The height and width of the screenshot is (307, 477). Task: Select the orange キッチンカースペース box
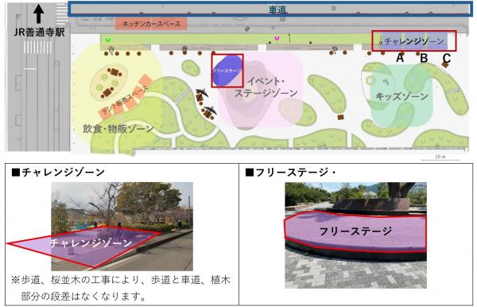click(151, 24)
